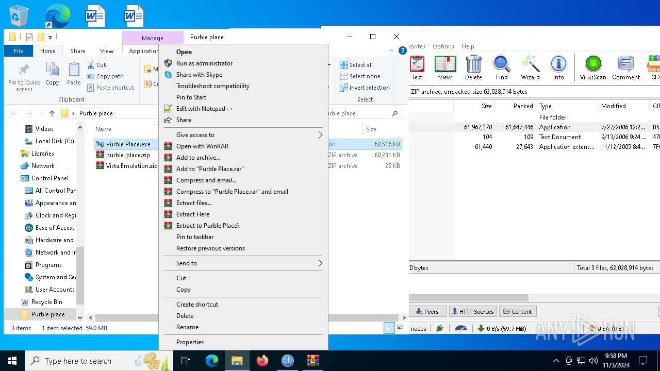Click Paste shortcut in Explorer ribbon

point(110,88)
